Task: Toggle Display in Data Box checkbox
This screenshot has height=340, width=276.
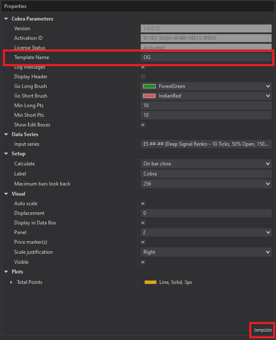Action: (x=143, y=223)
